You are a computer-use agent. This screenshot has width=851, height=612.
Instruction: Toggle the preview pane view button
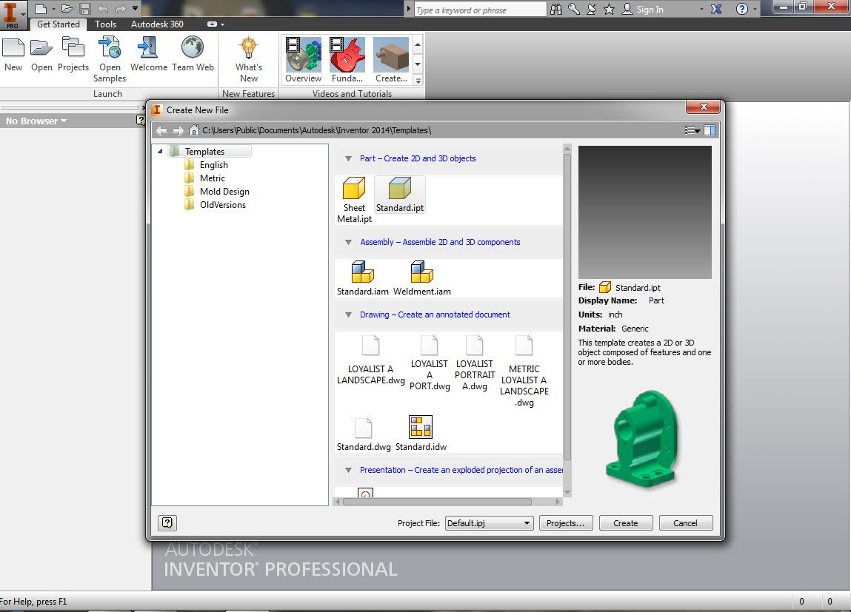[710, 130]
